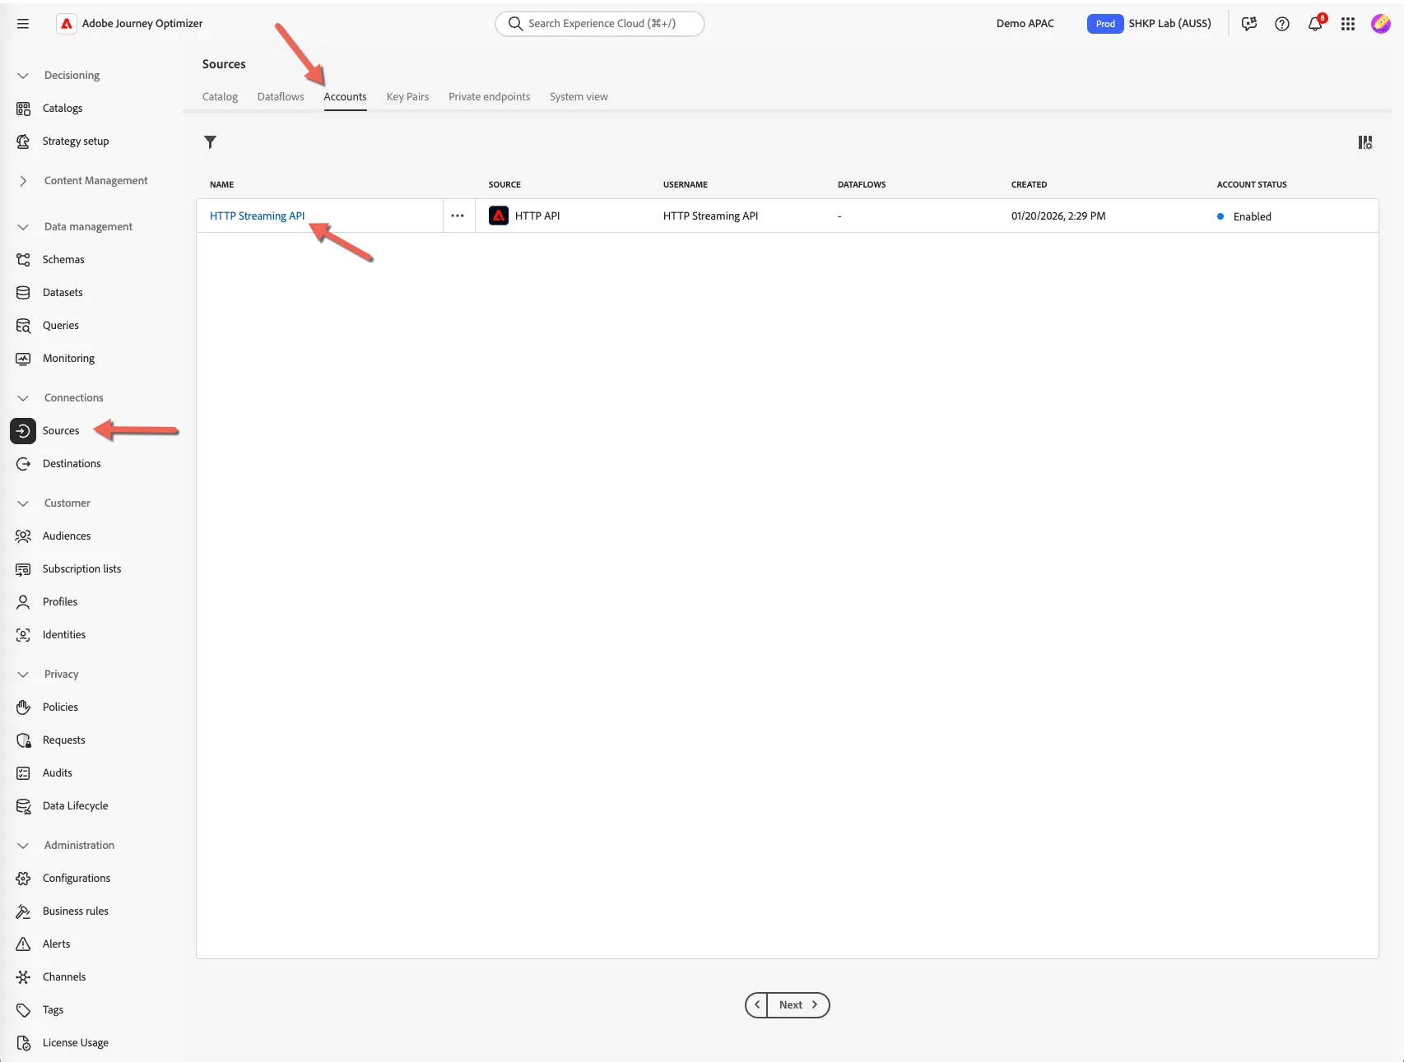Sort by the Created column header

(x=1029, y=184)
